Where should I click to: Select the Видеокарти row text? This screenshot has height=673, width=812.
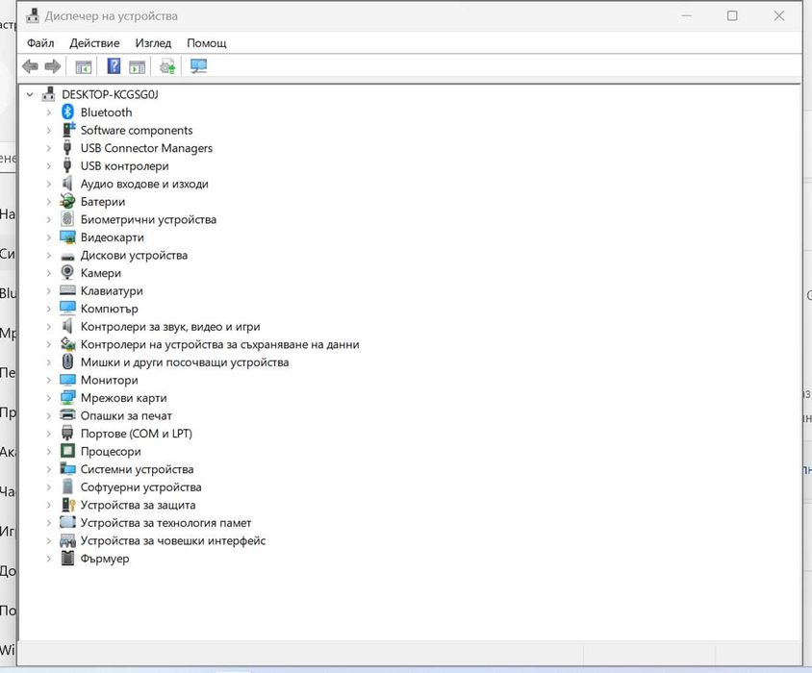(113, 237)
